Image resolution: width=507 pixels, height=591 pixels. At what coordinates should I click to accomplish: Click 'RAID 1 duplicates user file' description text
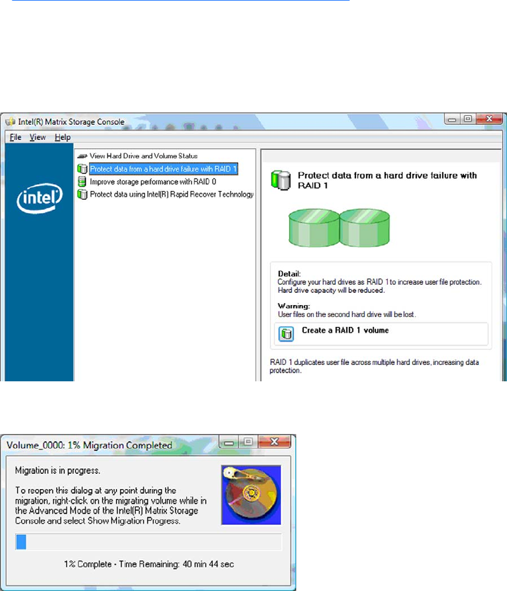(374, 366)
